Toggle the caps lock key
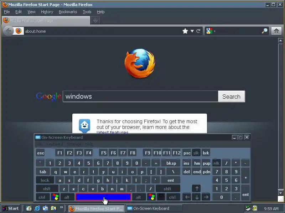The image size is (285, 213). pyautogui.click(x=45, y=180)
